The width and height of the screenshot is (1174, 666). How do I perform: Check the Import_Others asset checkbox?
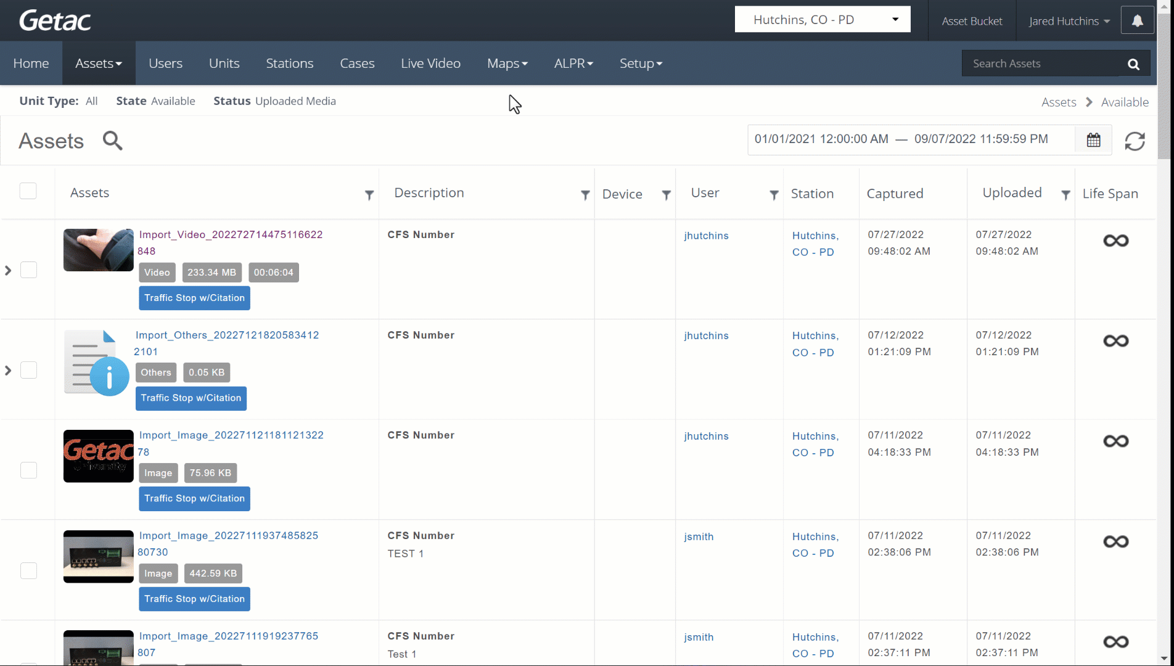pos(28,370)
